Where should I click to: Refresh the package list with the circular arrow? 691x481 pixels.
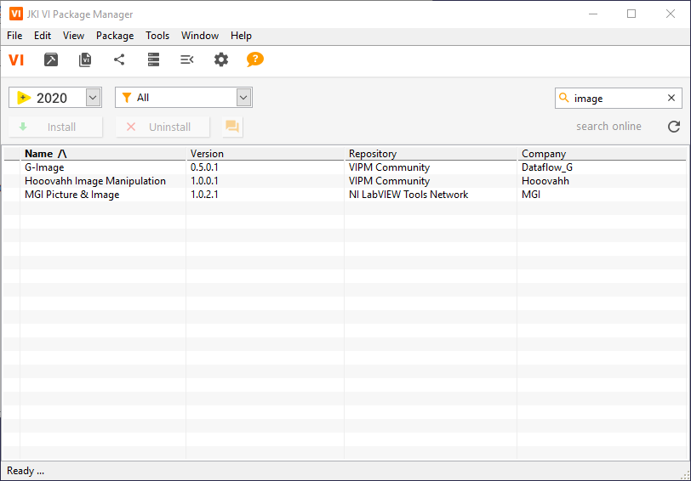674,127
